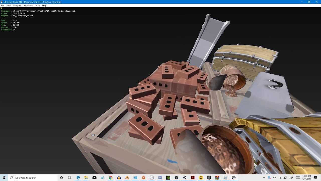The height and width of the screenshot is (181, 321).
Task: Click the Class value StaticMesh
Action: coord(19,13)
